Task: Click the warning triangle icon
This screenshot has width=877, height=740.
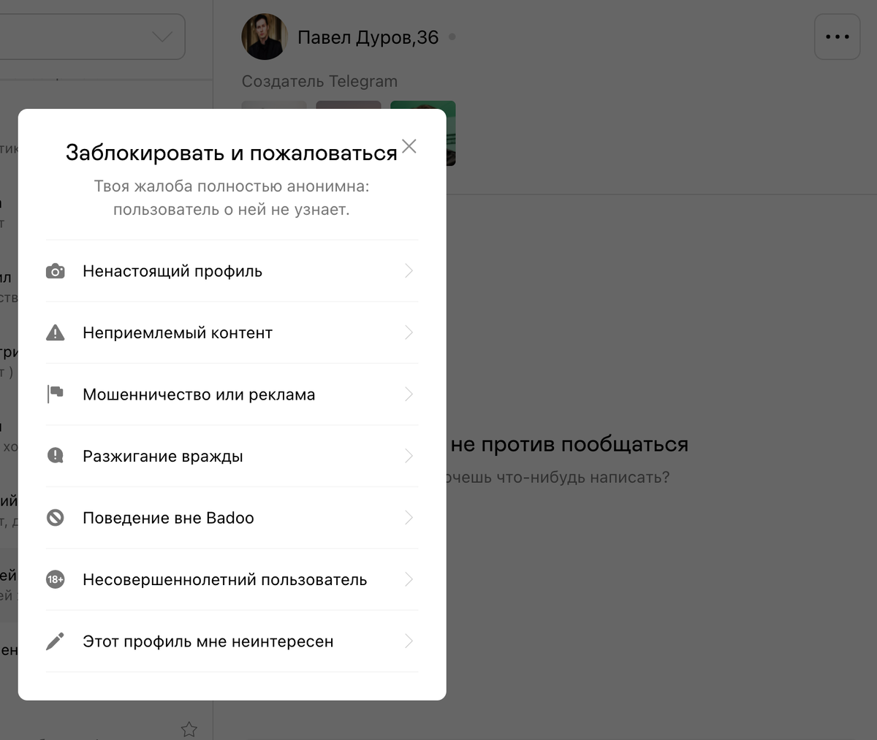Action: coord(56,333)
